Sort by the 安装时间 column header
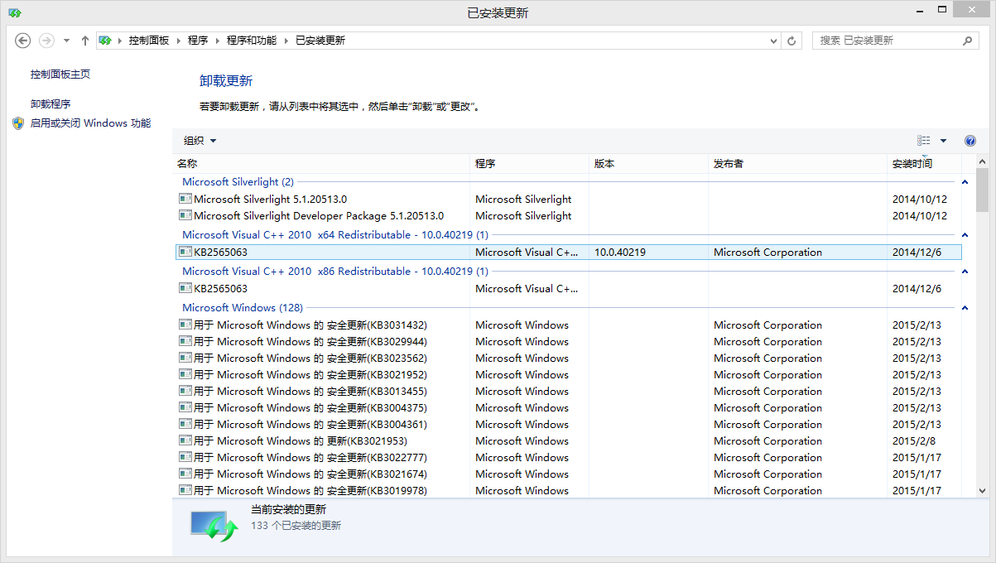This screenshot has width=996, height=563. click(x=924, y=163)
